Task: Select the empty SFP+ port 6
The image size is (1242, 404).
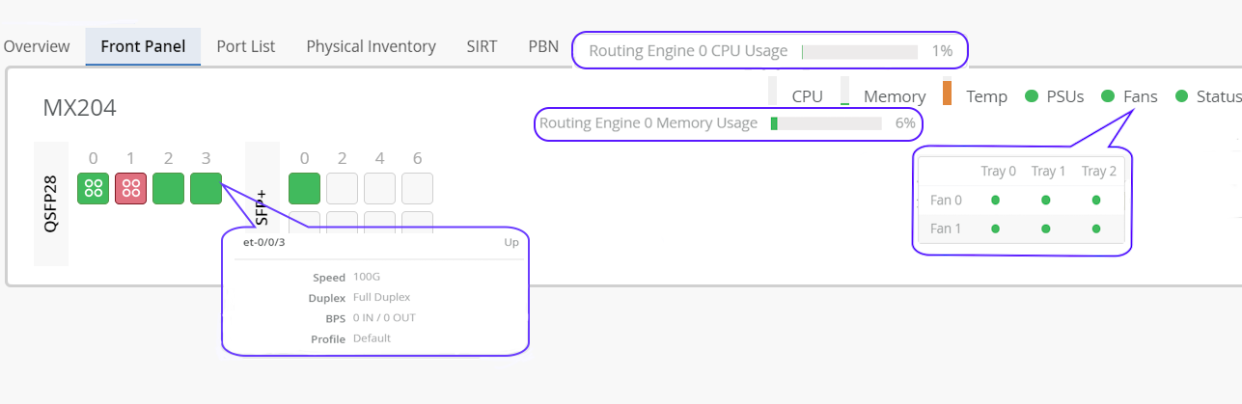Action: coord(417,188)
